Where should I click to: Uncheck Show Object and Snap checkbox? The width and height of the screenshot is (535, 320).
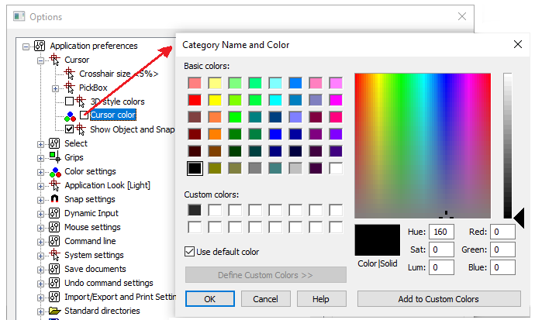(x=69, y=129)
